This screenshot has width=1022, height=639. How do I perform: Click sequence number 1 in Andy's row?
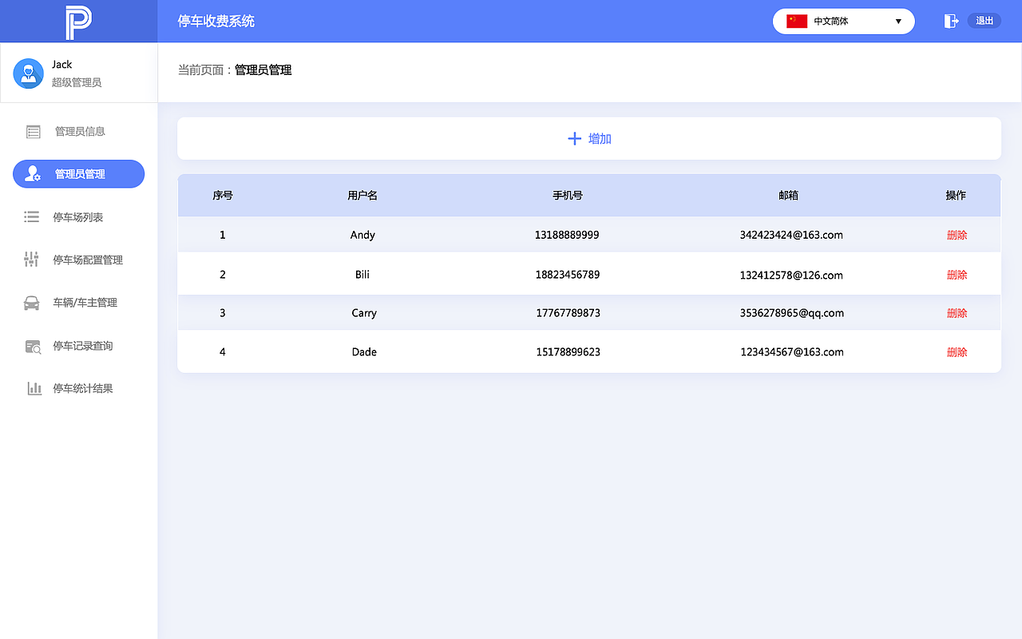pyautogui.click(x=223, y=235)
